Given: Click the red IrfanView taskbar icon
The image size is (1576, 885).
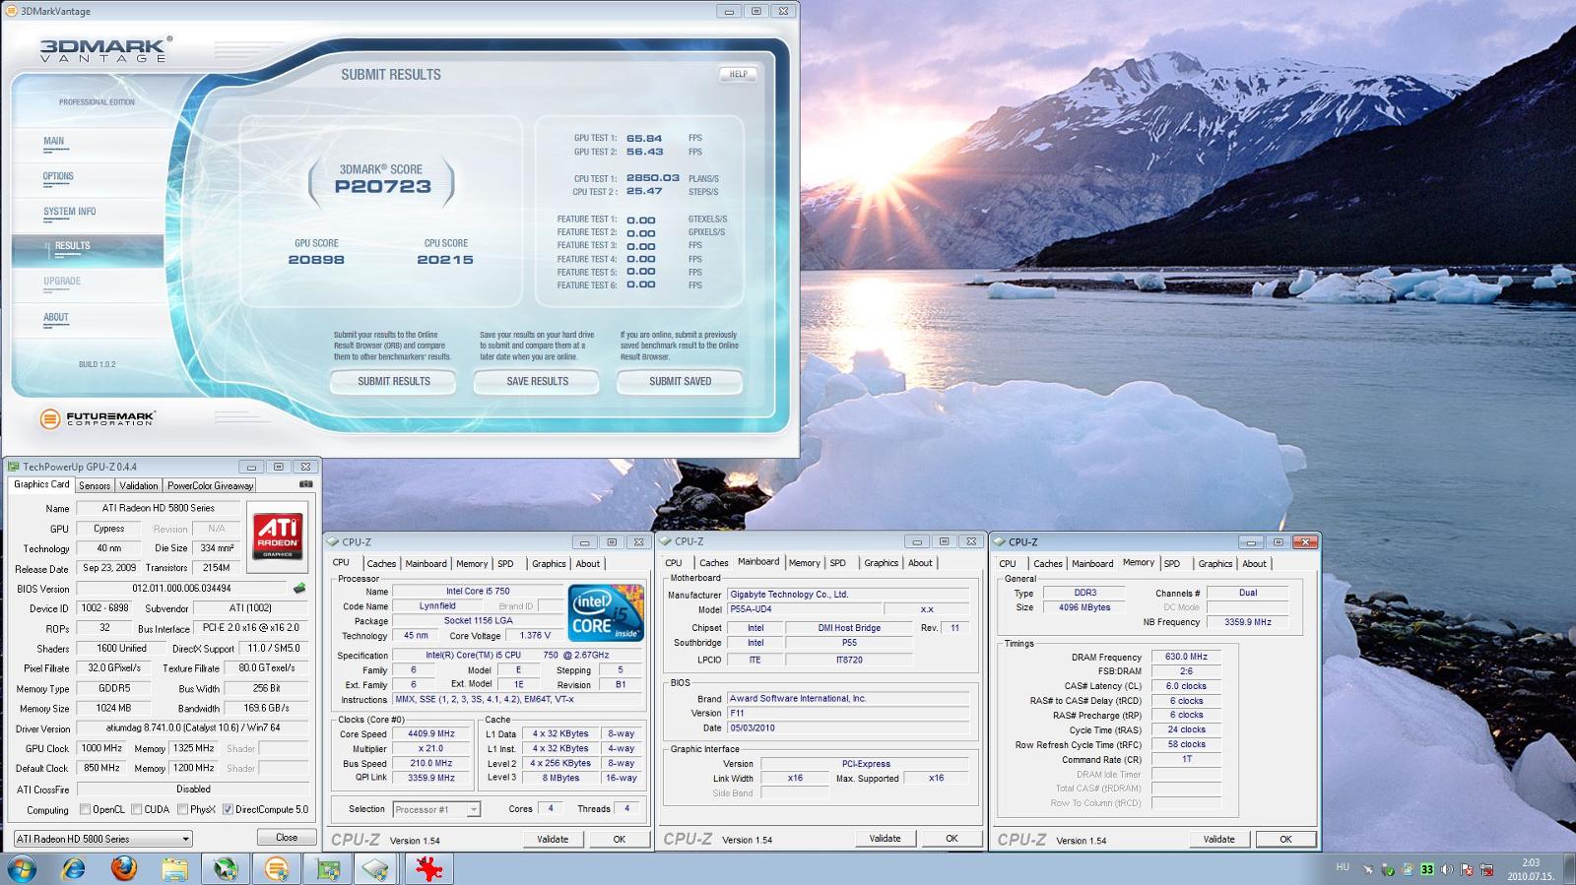Looking at the screenshot, I should coord(429,869).
